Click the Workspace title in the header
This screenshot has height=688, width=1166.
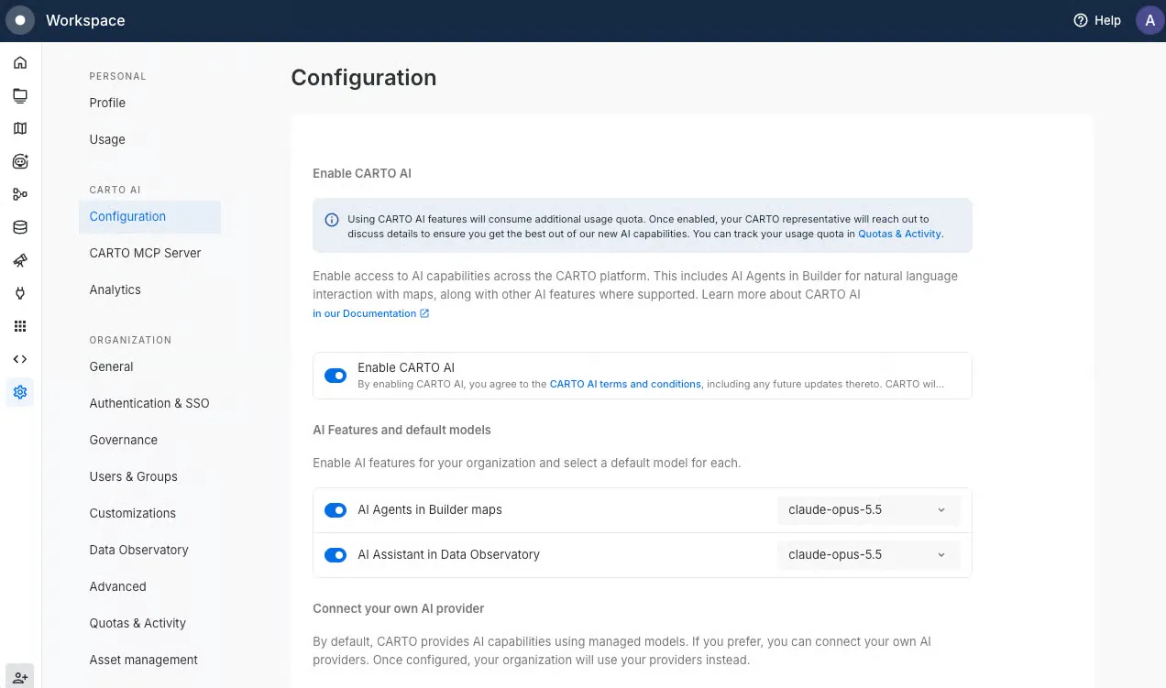tap(85, 20)
